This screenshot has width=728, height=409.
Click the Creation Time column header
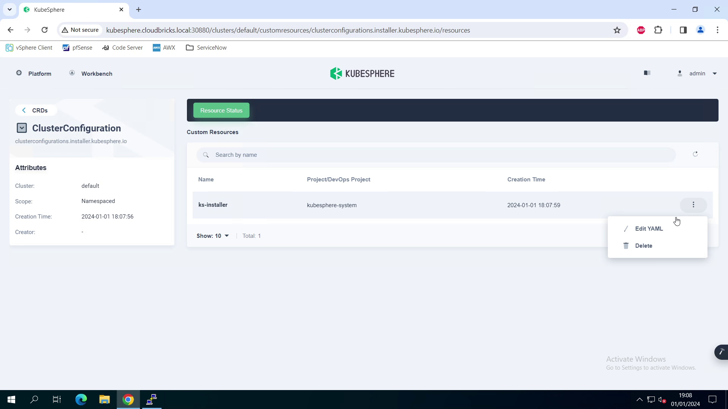(x=526, y=180)
